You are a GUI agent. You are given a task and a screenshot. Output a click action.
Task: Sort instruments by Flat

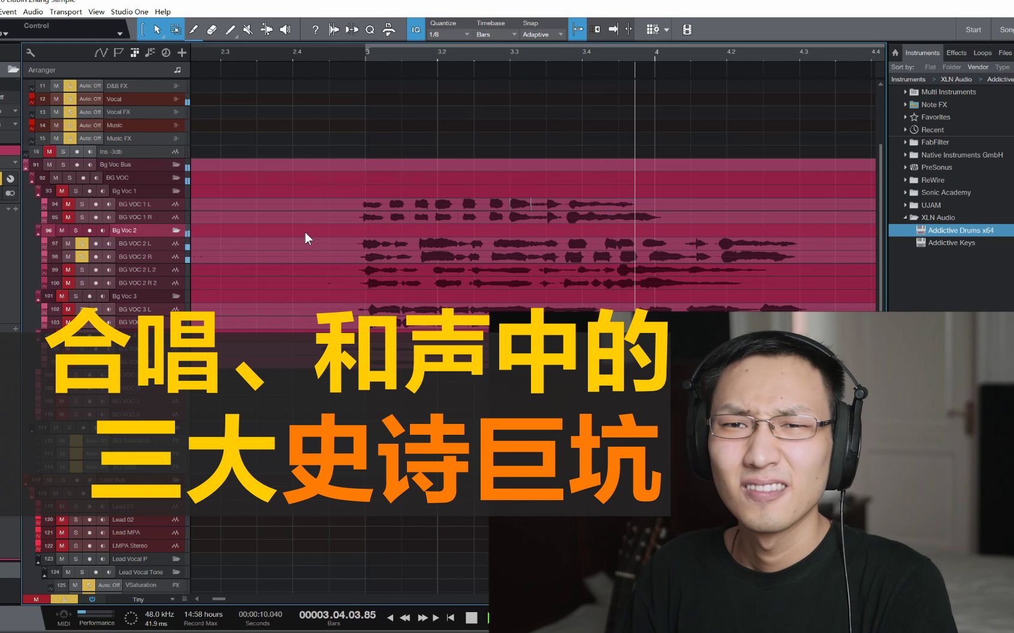(930, 67)
